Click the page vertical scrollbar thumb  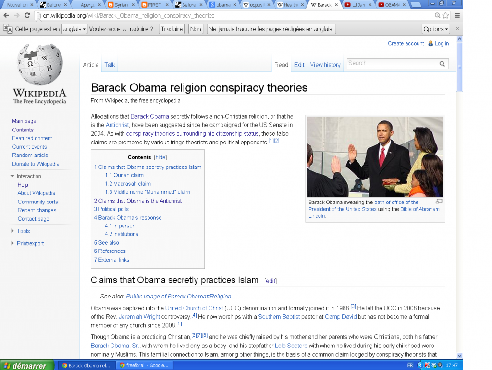pyautogui.click(x=460, y=67)
